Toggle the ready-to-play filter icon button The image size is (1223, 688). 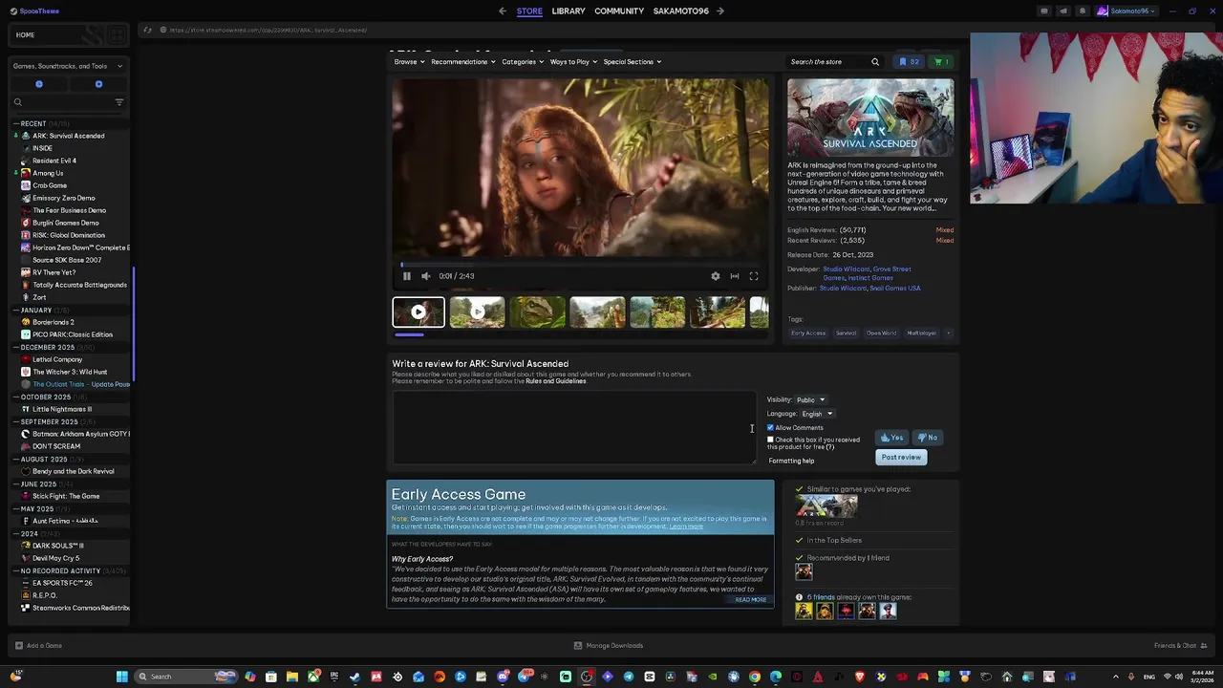click(x=98, y=84)
